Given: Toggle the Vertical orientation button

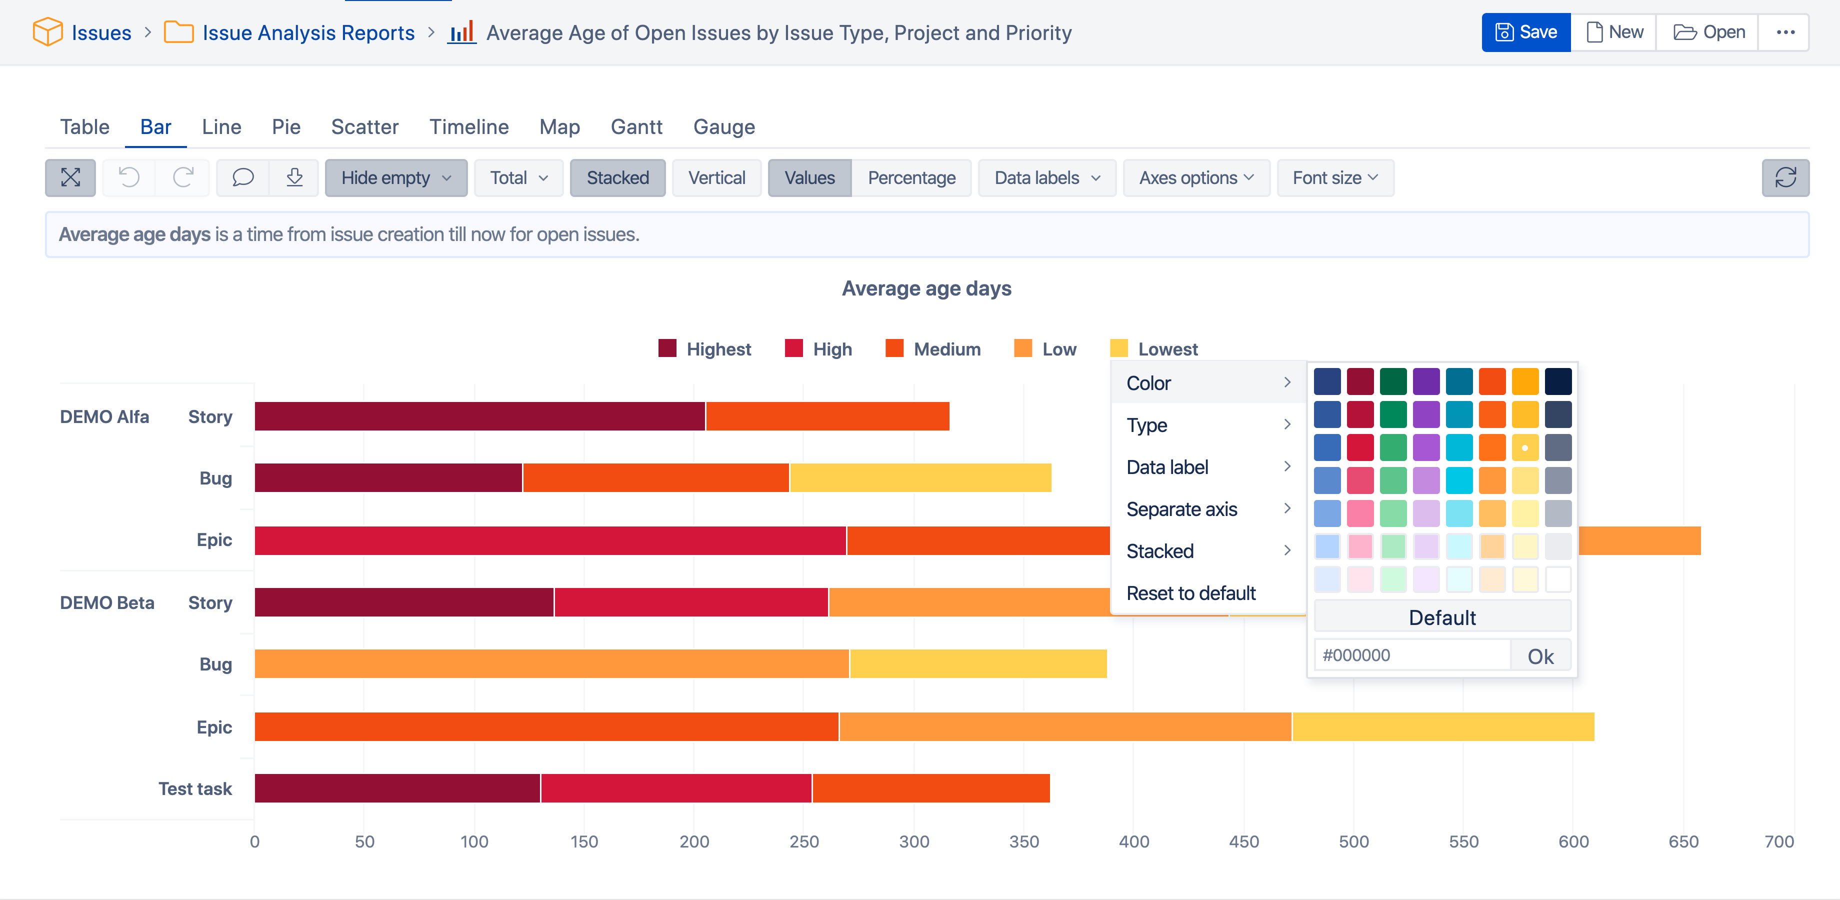Looking at the screenshot, I should [716, 178].
